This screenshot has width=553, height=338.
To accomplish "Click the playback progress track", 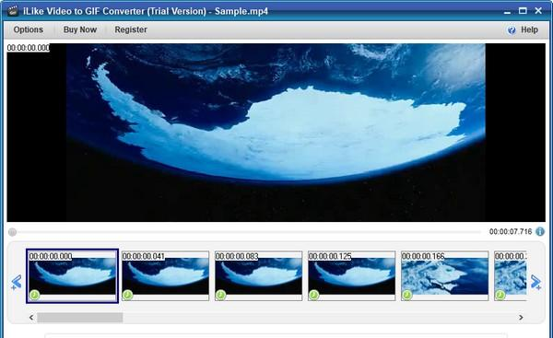I will pyautogui.click(x=249, y=232).
